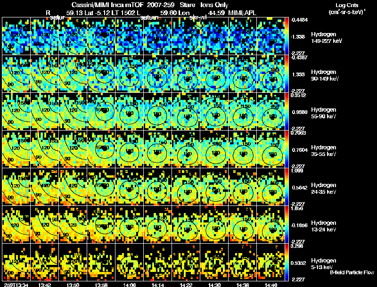This screenshot has height=287, width=377.
Task: Select the 149-227 keV panel at 13:34
Action: (x=16, y=36)
